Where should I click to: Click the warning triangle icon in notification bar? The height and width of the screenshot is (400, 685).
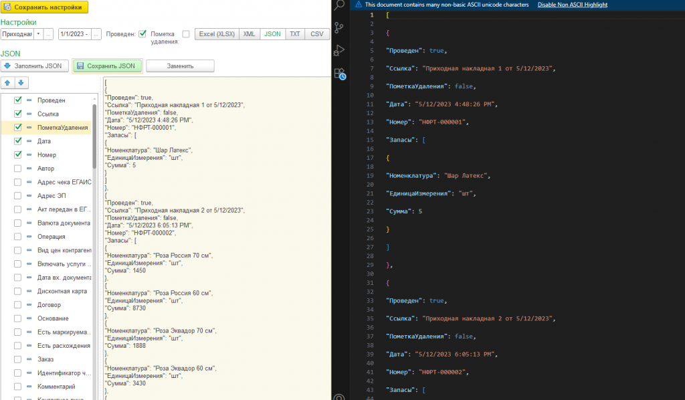(359, 5)
